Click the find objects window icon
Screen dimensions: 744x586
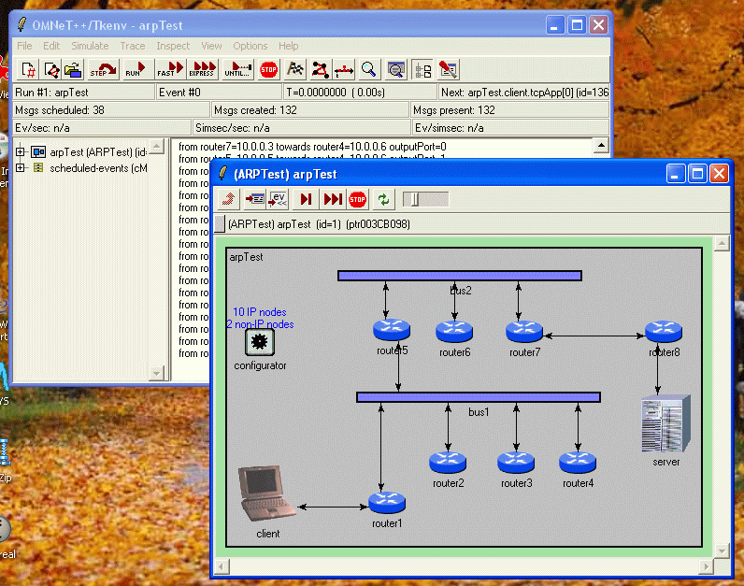point(395,70)
